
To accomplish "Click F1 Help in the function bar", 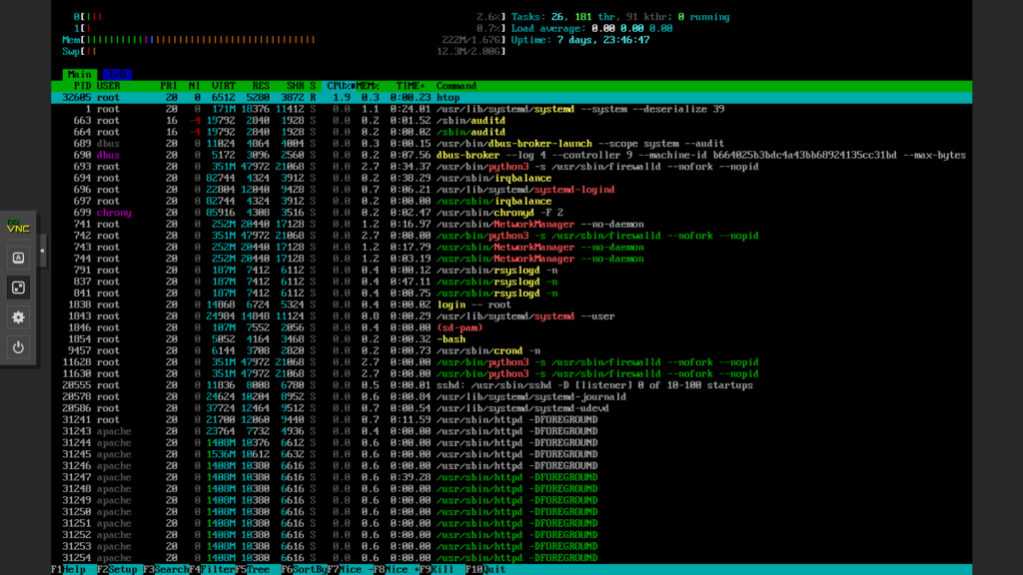I will pyautogui.click(x=69, y=570).
